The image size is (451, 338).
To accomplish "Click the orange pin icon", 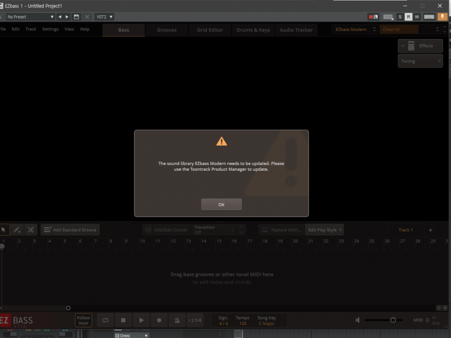I will pyautogui.click(x=442, y=17).
